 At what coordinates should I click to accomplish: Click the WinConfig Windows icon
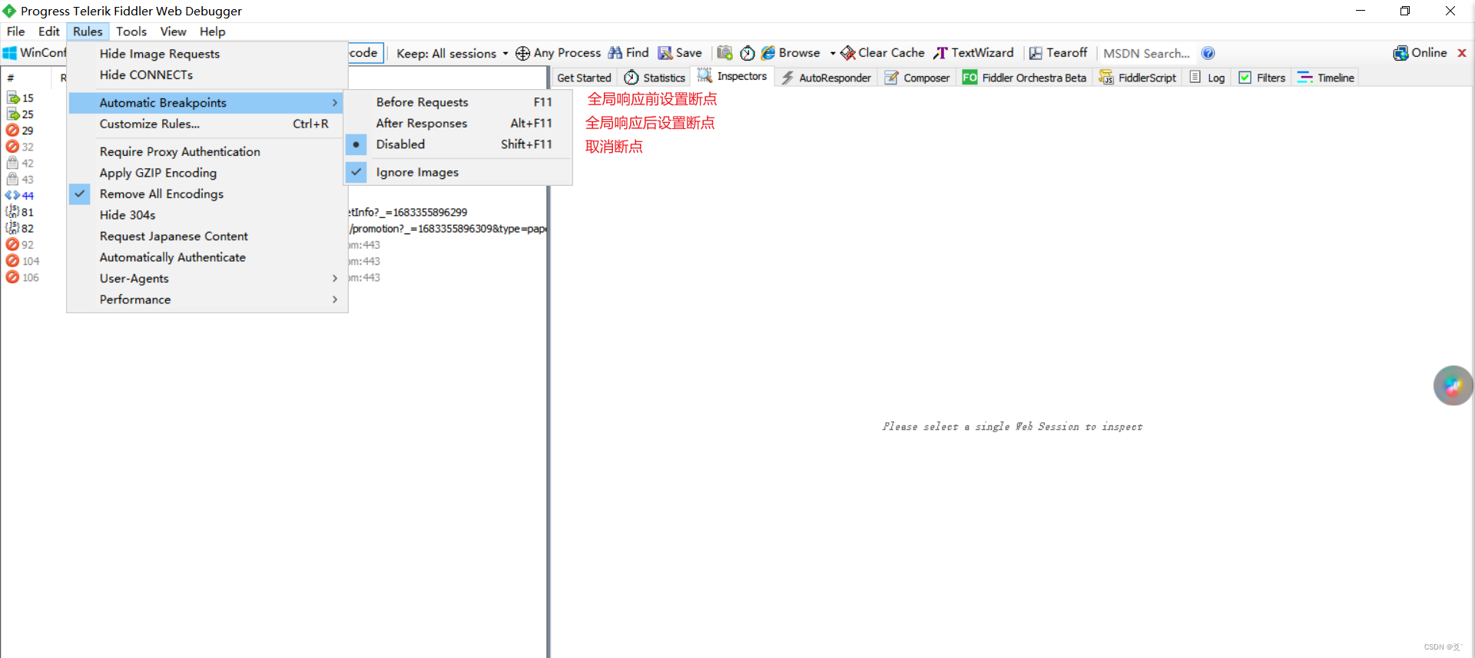(x=10, y=53)
